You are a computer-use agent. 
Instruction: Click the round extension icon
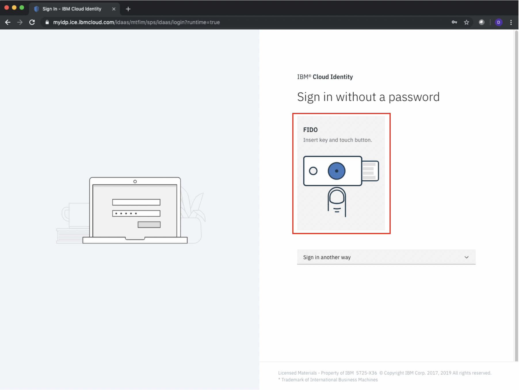tap(482, 22)
